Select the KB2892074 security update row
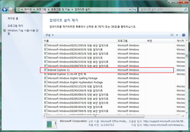Screen dimensions: 190x132 114,103
